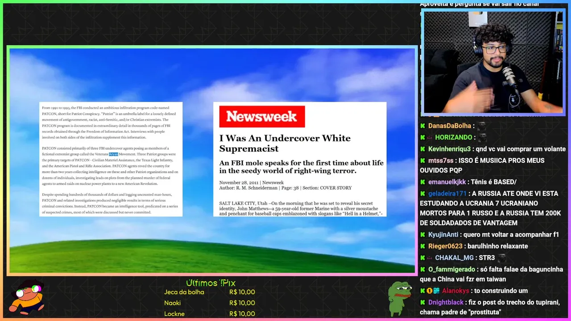Click Kick badge beside Rieger0623

tap(423, 246)
